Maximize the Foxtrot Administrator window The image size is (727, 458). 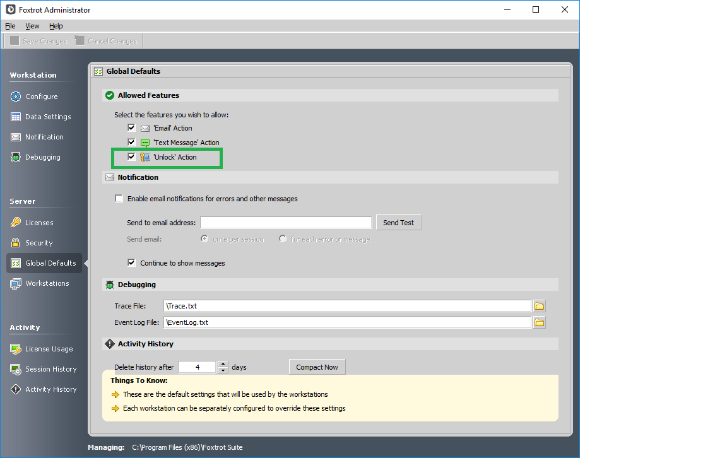536,9
